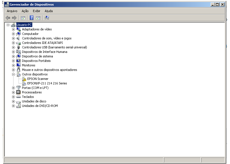
Task: Click the Monitores category icon
Action: point(19,65)
